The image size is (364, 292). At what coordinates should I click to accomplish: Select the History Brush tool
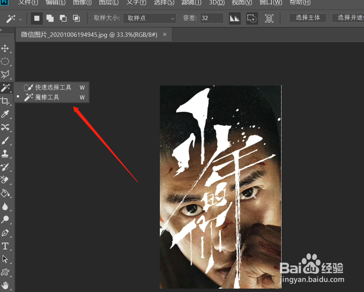click(5, 167)
